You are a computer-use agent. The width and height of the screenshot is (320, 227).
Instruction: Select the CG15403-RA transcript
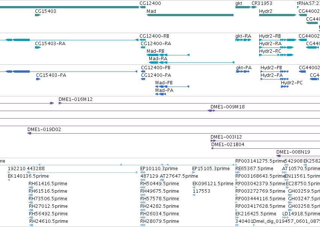[x=38, y=47]
